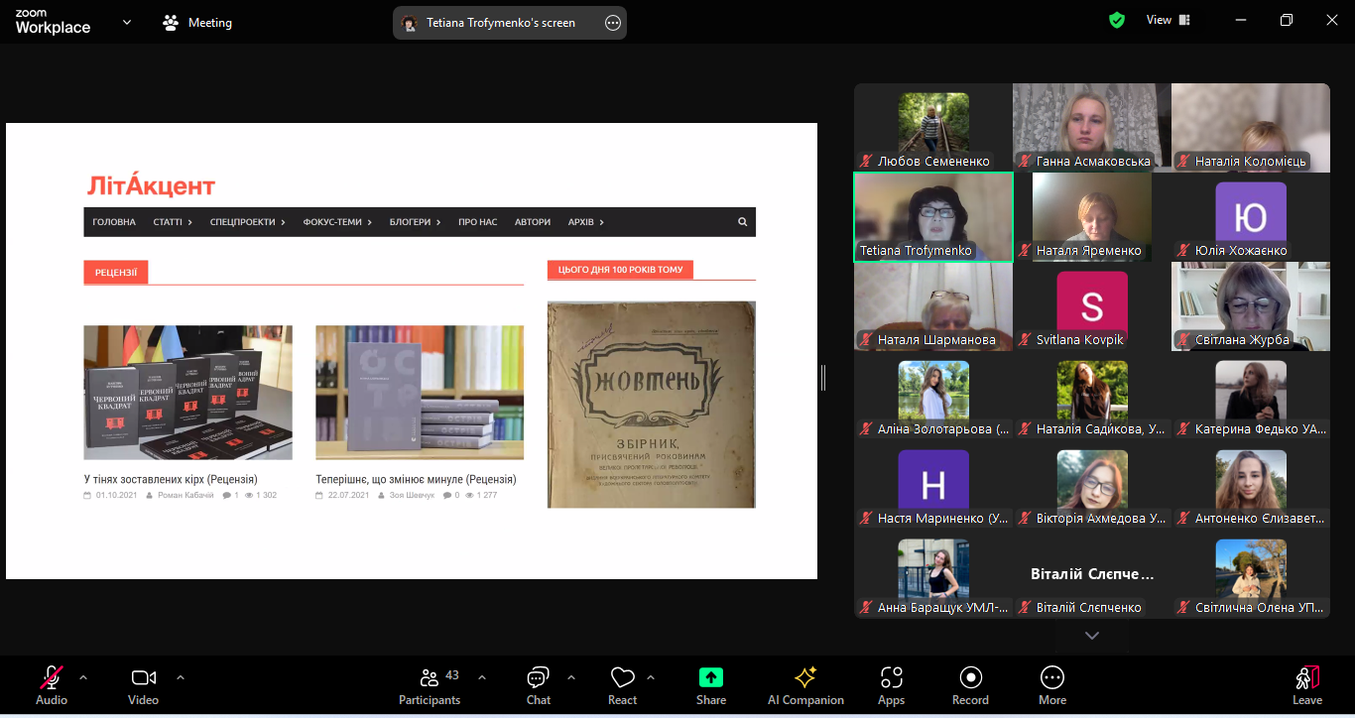
Task: Expand the caret next to Chat
Action: click(571, 677)
